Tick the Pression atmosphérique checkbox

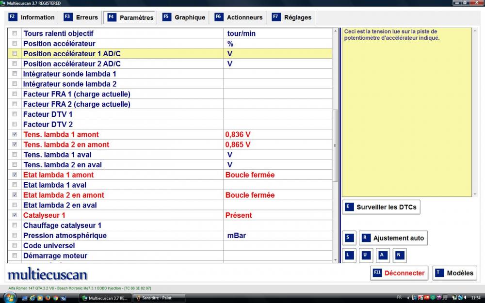pos(15,236)
